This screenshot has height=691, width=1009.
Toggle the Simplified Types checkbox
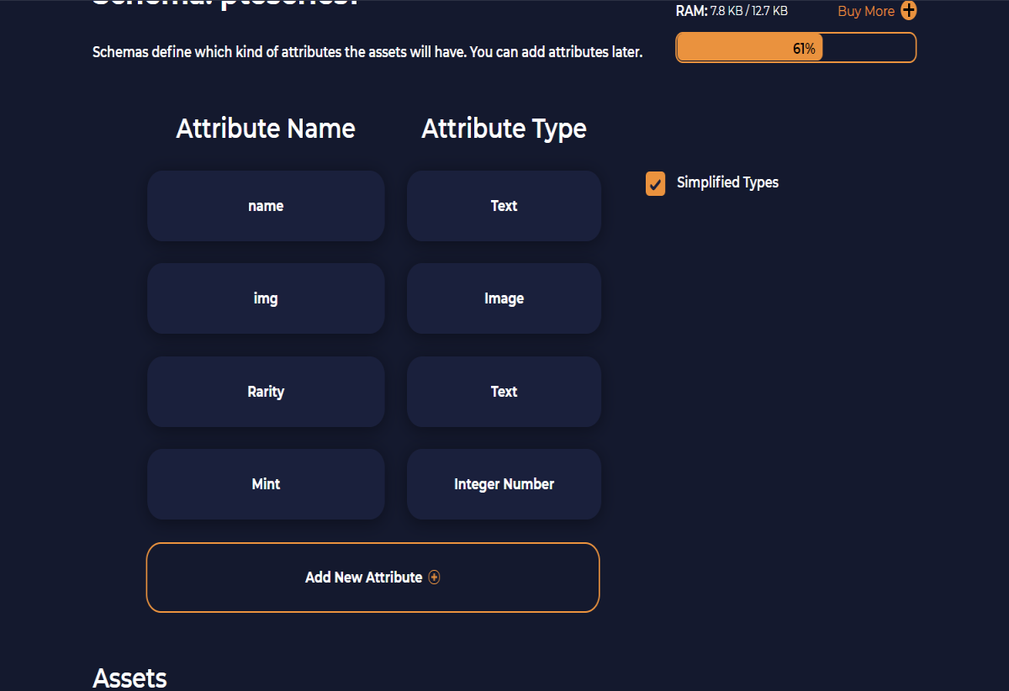coord(655,183)
